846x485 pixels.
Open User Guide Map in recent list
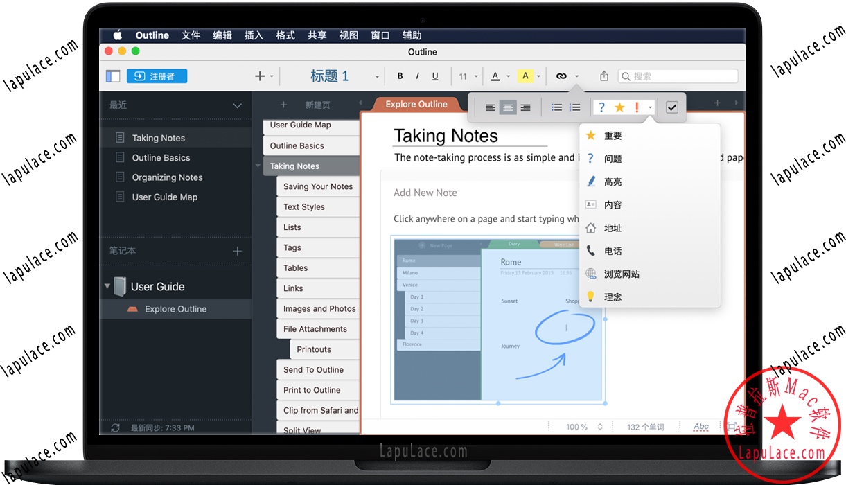pyautogui.click(x=175, y=197)
